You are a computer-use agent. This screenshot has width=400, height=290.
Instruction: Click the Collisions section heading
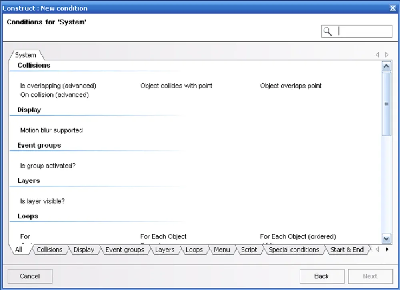click(x=34, y=65)
